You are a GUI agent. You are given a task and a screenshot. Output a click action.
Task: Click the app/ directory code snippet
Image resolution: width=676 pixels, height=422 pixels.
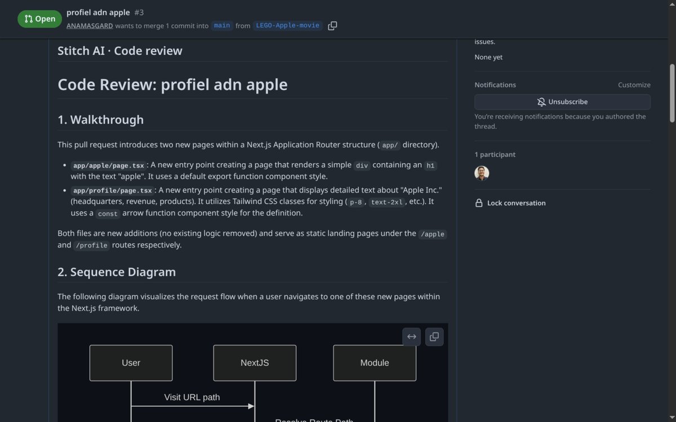coord(390,145)
